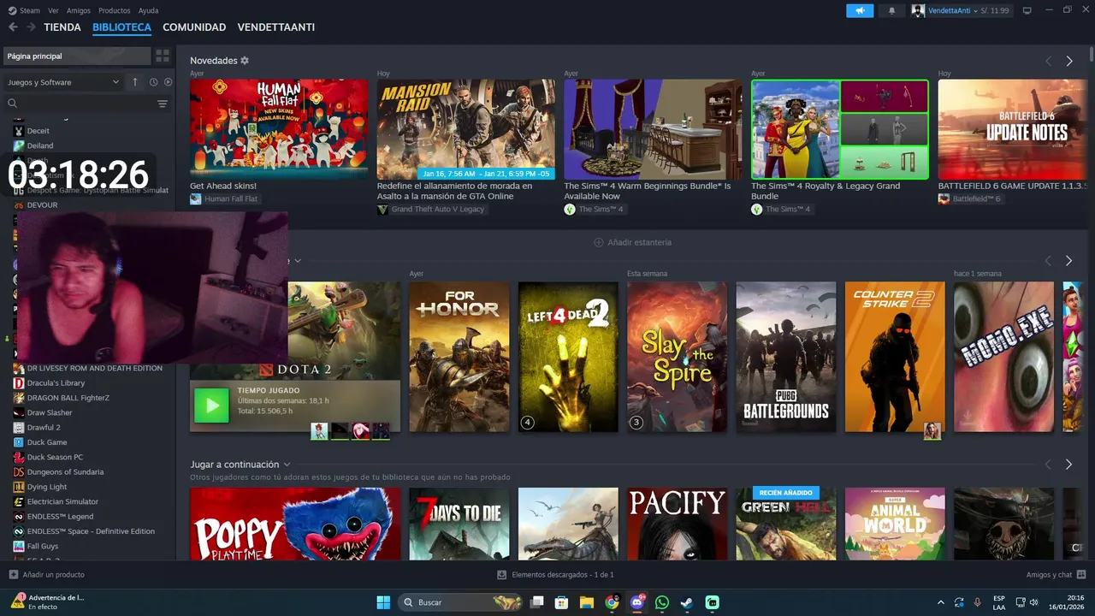Screen dimensions: 1095x616
Task: Open Human Fall Flat news thumbnail
Action: (x=279, y=129)
